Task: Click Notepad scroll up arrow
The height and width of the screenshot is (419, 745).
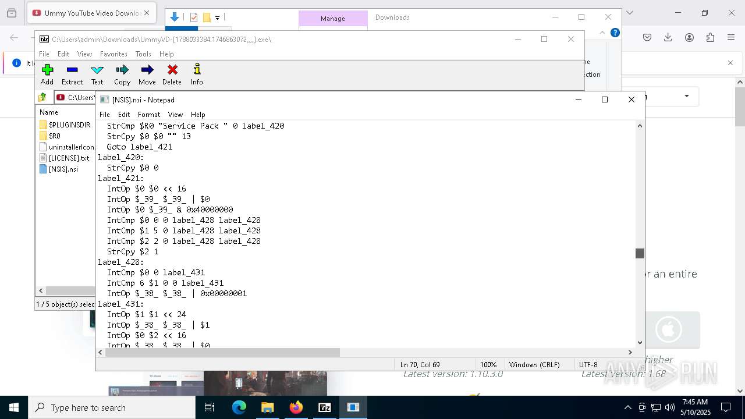Action: (640, 126)
